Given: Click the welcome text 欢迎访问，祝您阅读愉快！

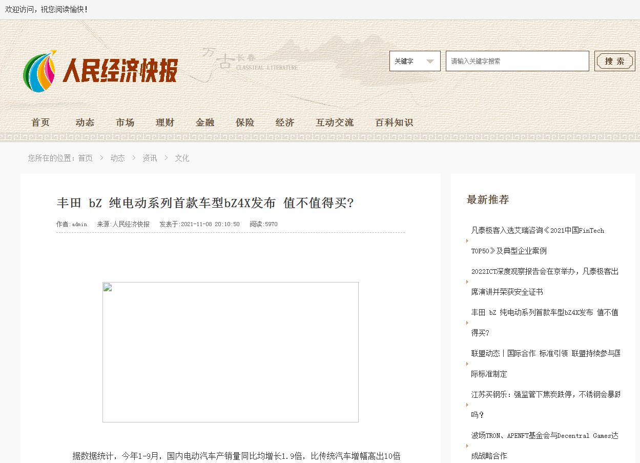Looking at the screenshot, I should pyautogui.click(x=47, y=9).
